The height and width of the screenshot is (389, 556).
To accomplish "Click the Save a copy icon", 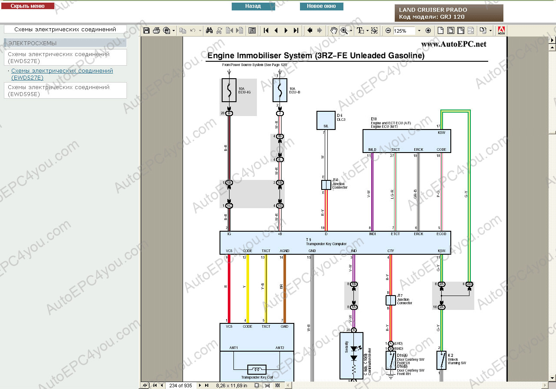I will point(146,30).
